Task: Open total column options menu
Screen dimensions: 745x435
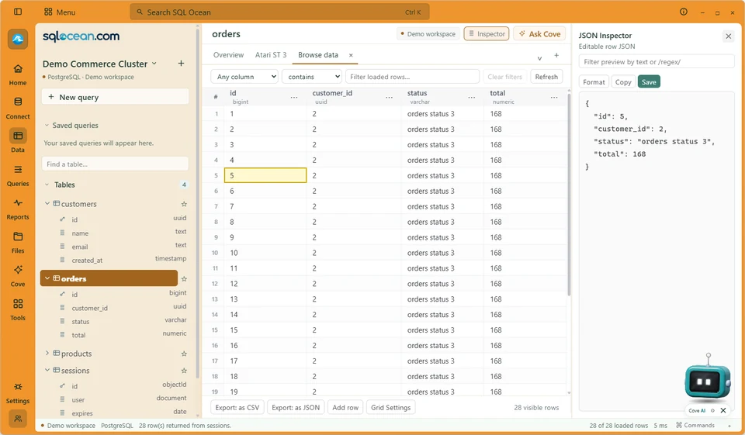Action: [x=554, y=97]
